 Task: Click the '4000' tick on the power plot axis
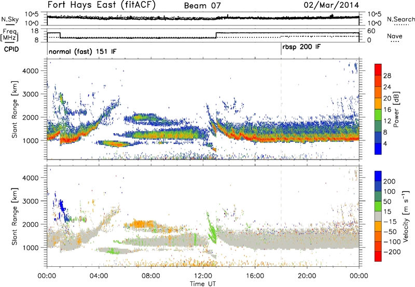click(31, 71)
